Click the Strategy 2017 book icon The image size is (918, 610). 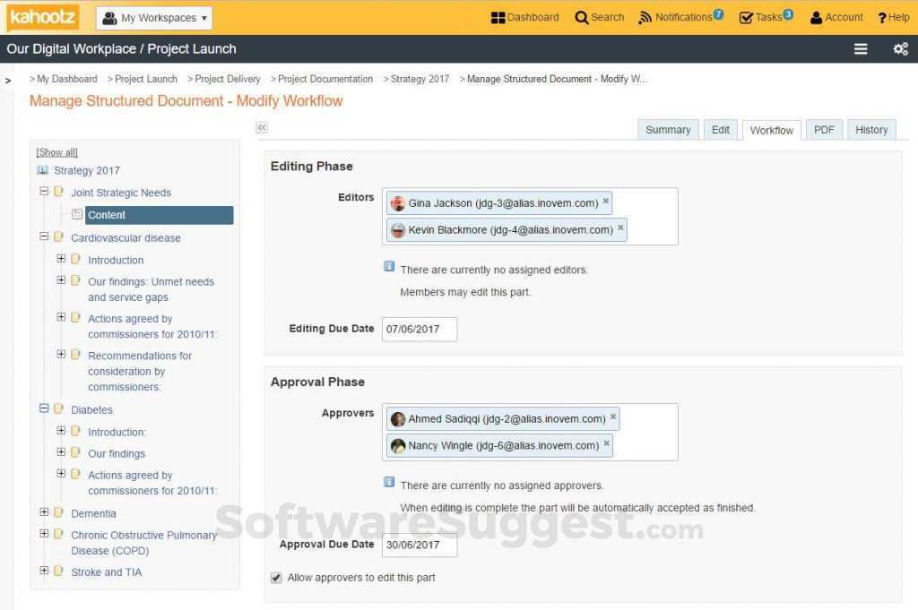(x=42, y=170)
